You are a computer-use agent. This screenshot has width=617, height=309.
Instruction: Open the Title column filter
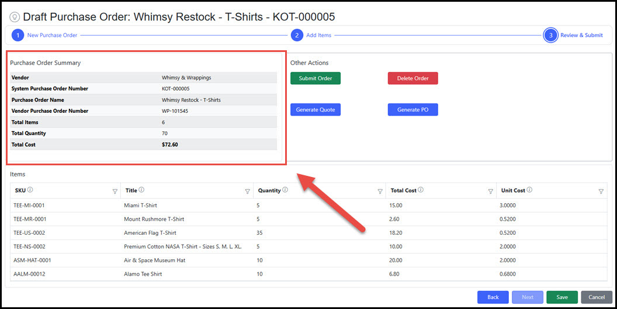click(x=247, y=191)
